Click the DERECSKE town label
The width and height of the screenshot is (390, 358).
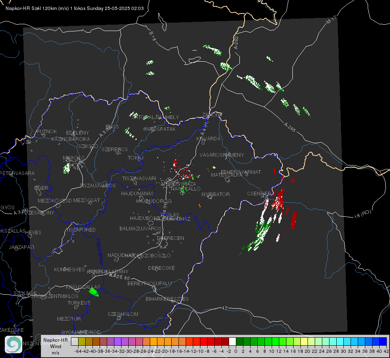(x=161, y=268)
